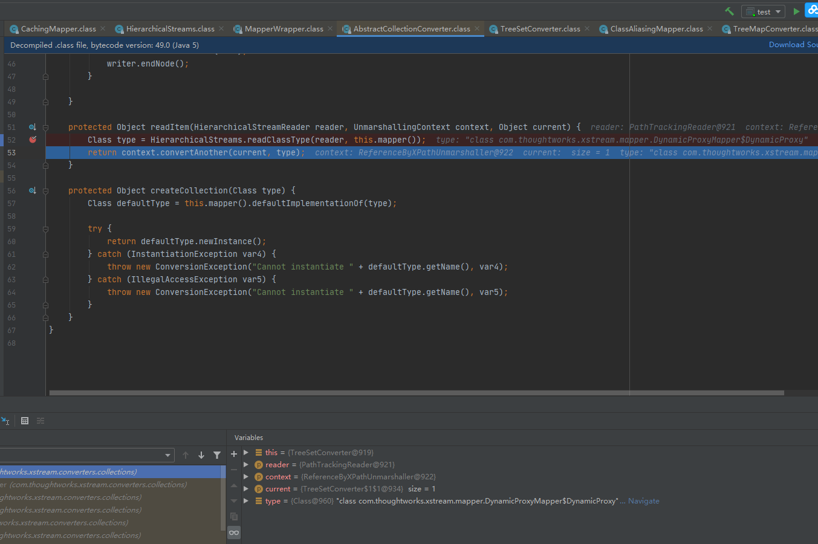
Task: Click the Run to Cursor debugger icon
Action: 5,421
